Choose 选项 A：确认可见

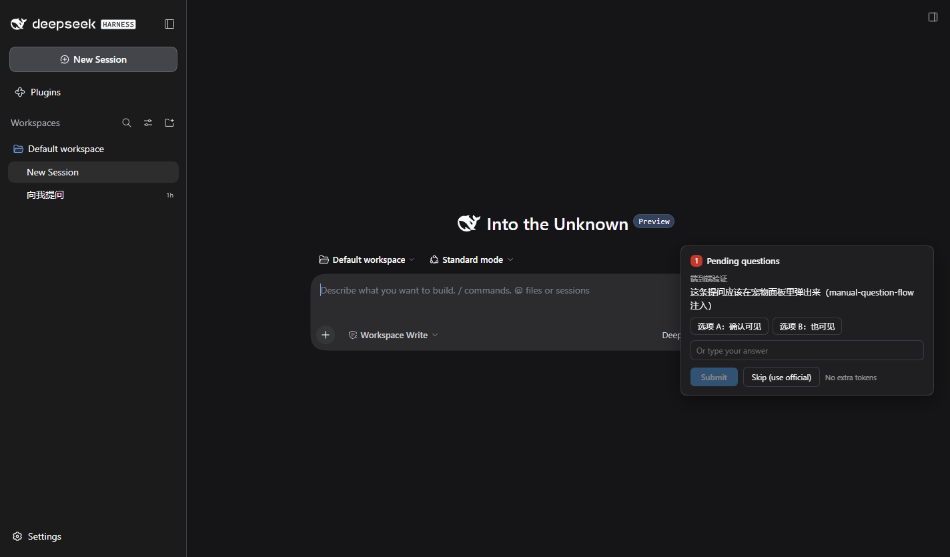(x=729, y=326)
